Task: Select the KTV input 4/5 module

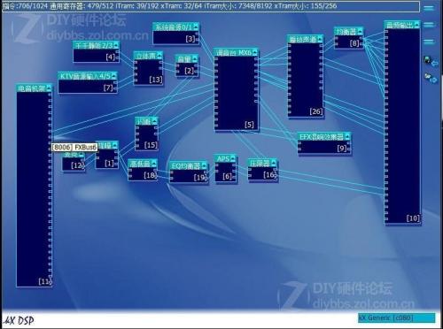Action: coord(88,82)
